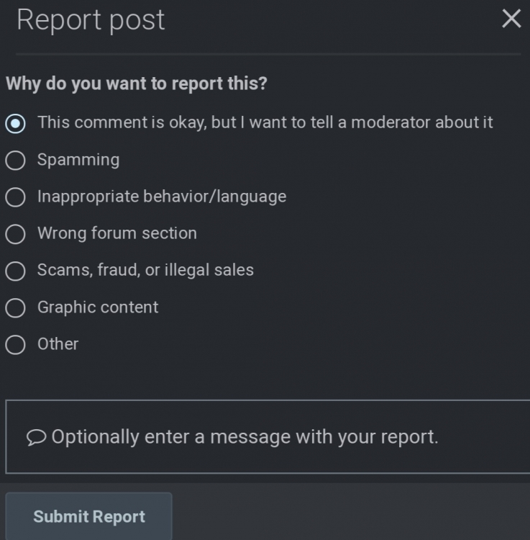Focus the optional report message field
Viewport: 530px width, 540px height.
tap(266, 437)
